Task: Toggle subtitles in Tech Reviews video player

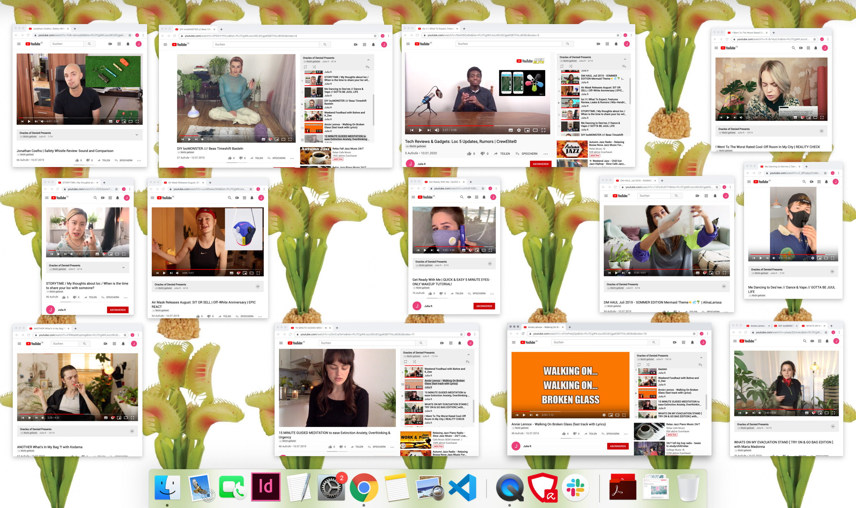Action: click(511, 130)
